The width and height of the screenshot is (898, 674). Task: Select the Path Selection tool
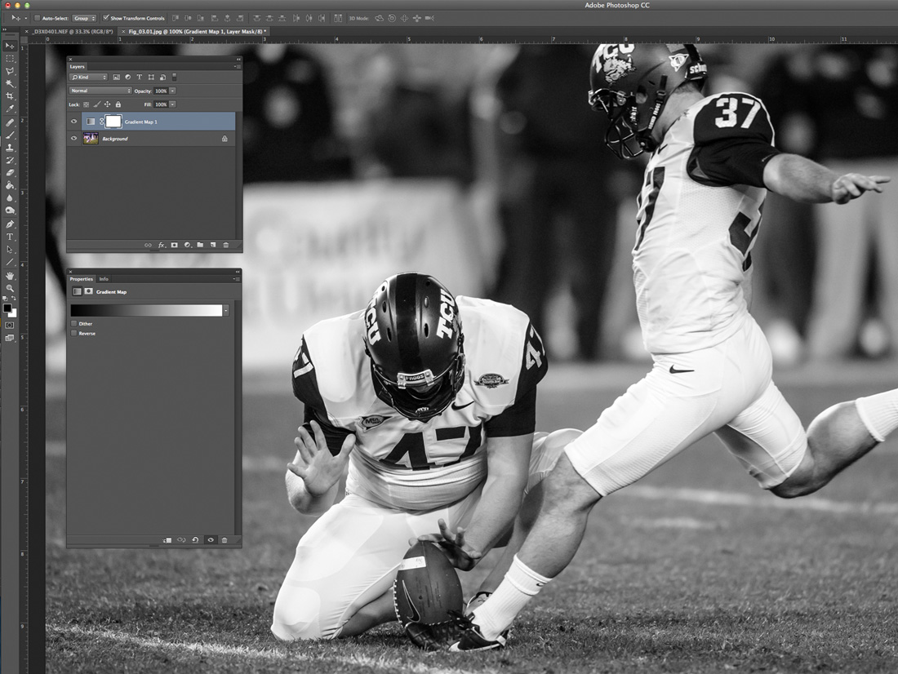pos(10,250)
